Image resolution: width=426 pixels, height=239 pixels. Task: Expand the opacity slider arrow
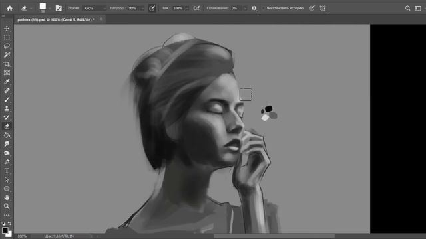coord(142,8)
